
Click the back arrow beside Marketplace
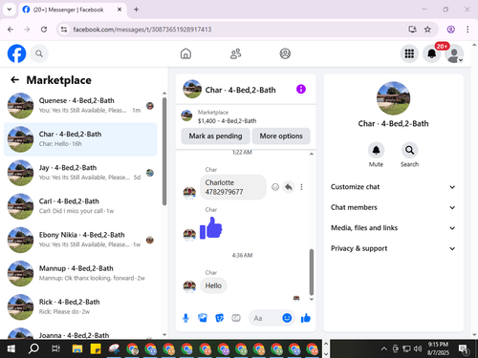15,80
